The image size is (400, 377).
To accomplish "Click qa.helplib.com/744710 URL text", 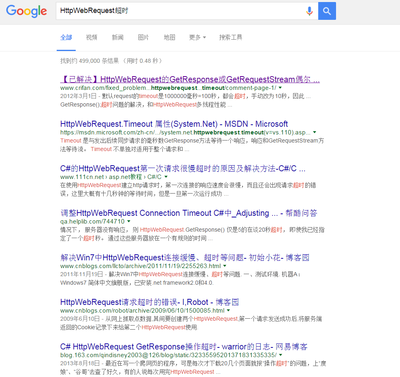I will pyautogui.click(x=92, y=222).
